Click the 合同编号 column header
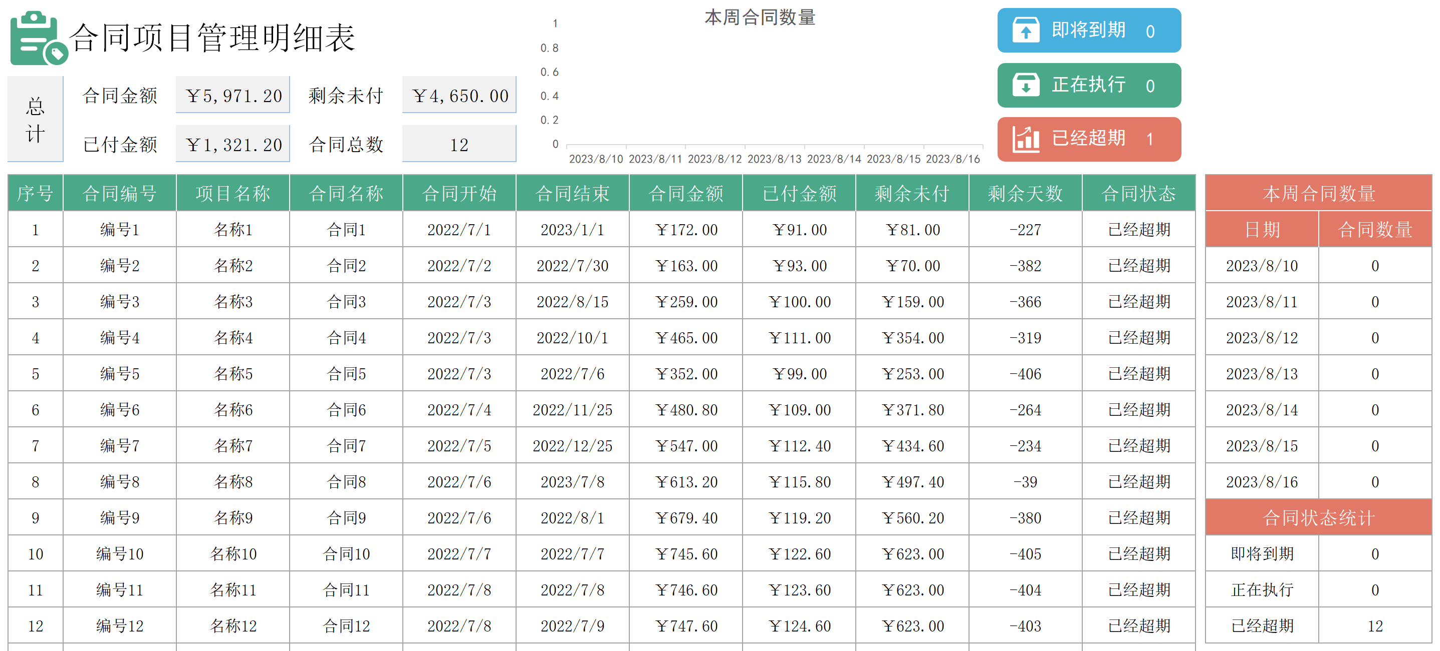This screenshot has width=1440, height=651. (120, 193)
